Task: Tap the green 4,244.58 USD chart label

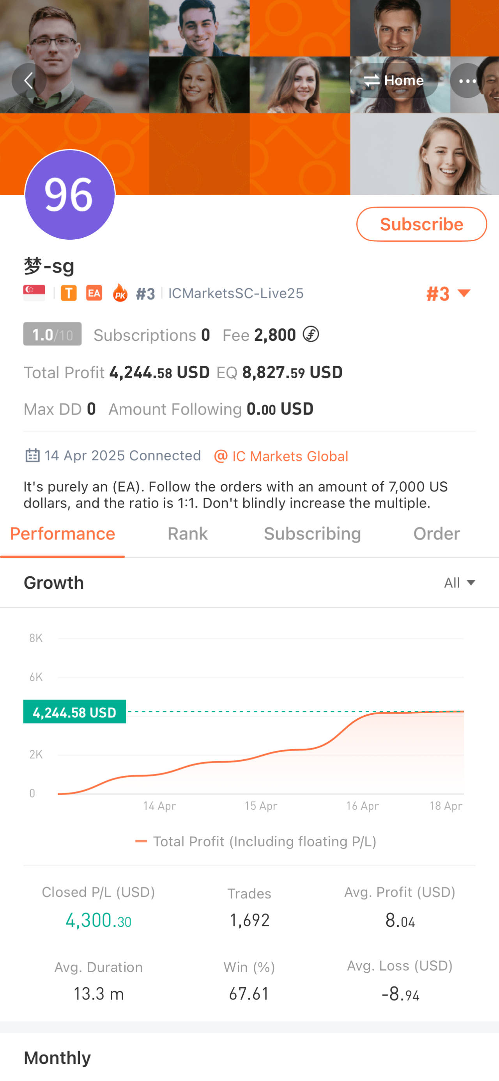Action: tap(74, 712)
